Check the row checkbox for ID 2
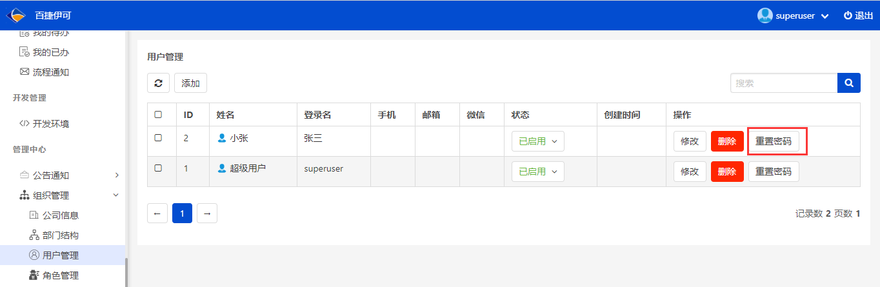Image resolution: width=880 pixels, height=287 pixels. point(158,137)
